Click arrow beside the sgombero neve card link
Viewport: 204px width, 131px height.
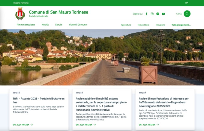158,125
